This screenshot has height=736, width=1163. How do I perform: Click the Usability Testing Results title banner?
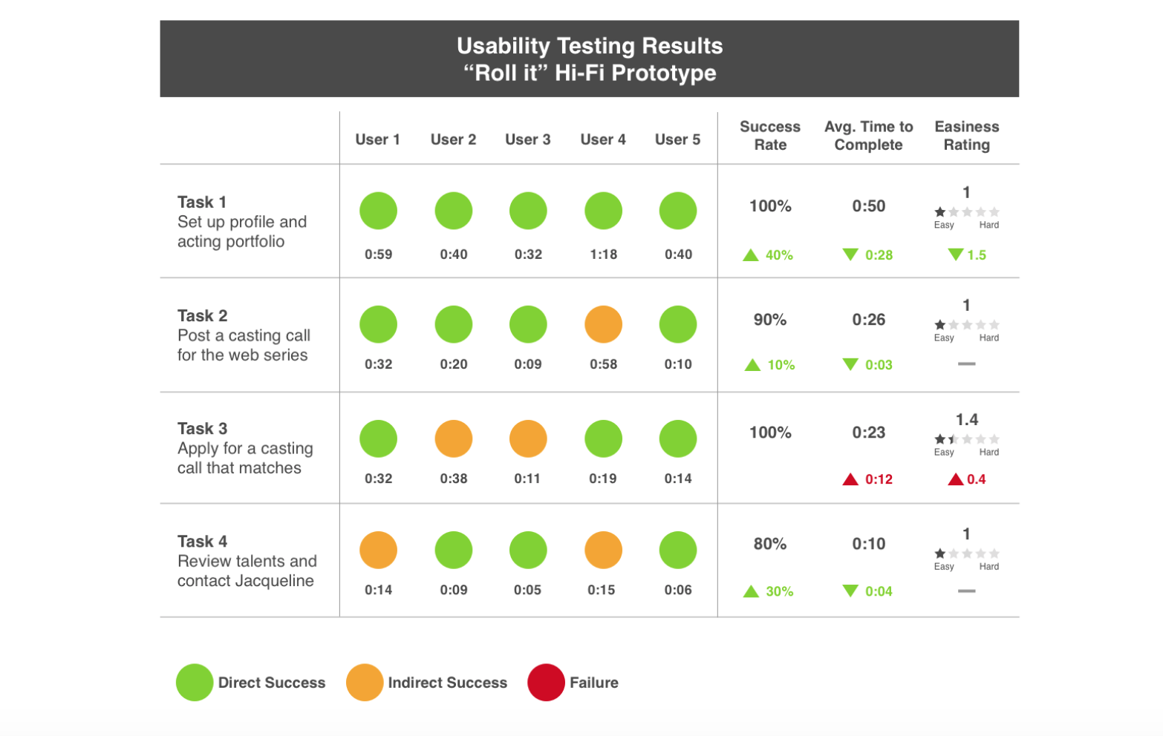(590, 59)
